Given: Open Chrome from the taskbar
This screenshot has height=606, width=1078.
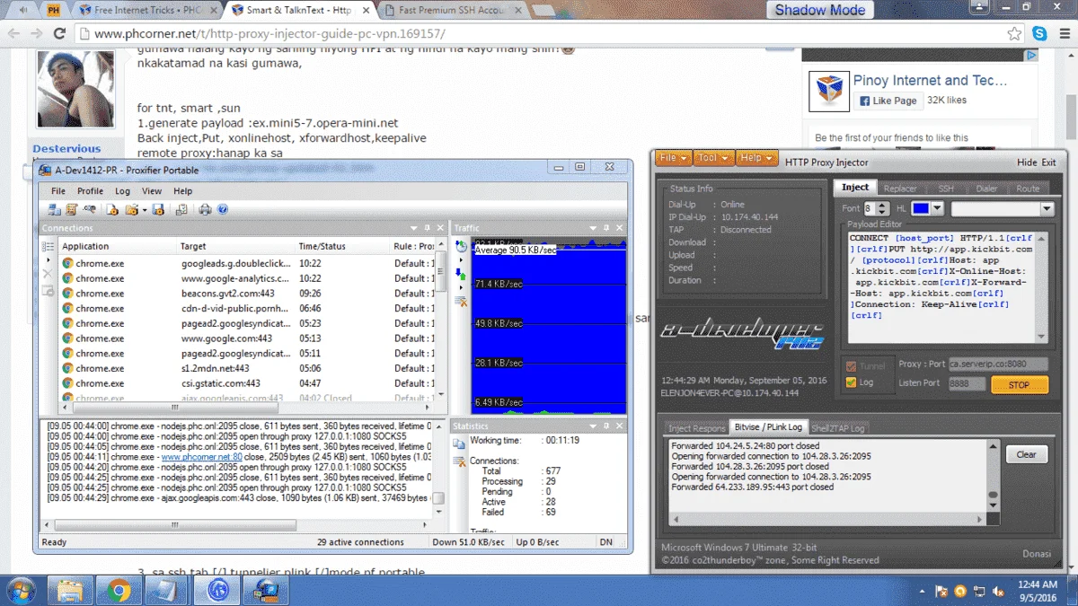Looking at the screenshot, I should click(118, 590).
